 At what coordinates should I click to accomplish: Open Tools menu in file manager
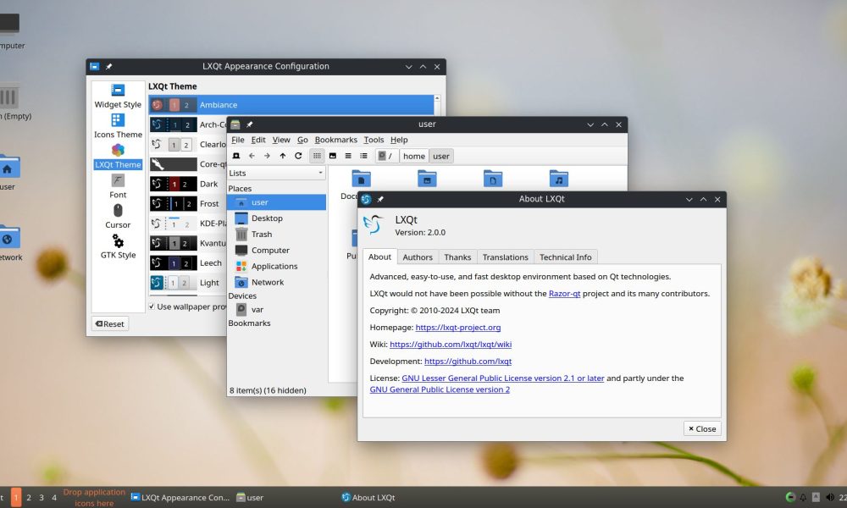pyautogui.click(x=374, y=140)
